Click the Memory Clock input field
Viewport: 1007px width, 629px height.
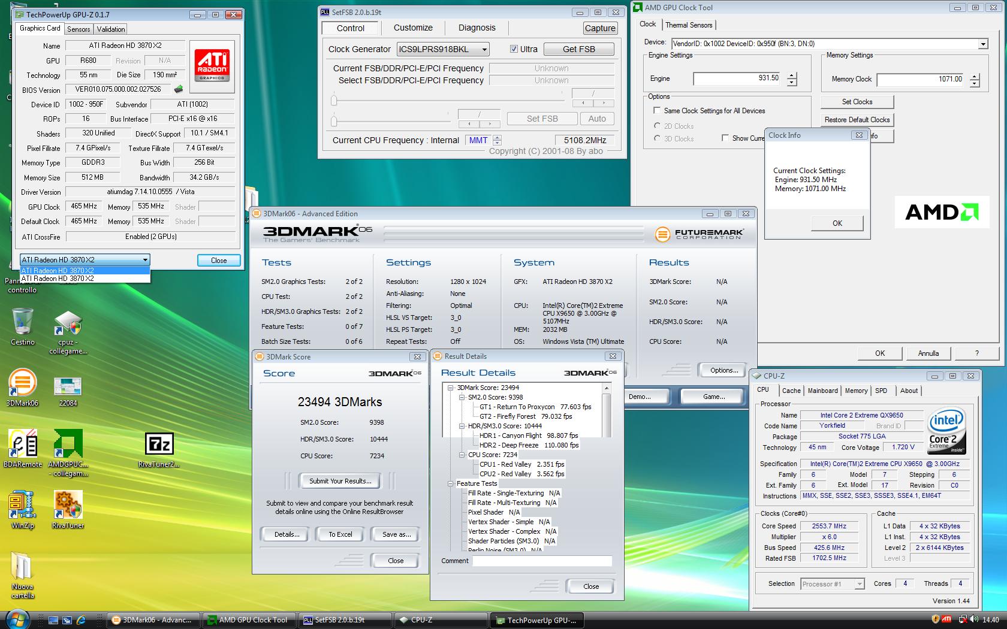[x=921, y=79]
